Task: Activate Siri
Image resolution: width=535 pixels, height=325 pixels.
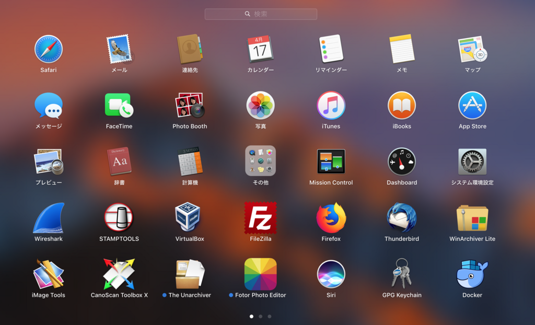Action: [x=331, y=274]
